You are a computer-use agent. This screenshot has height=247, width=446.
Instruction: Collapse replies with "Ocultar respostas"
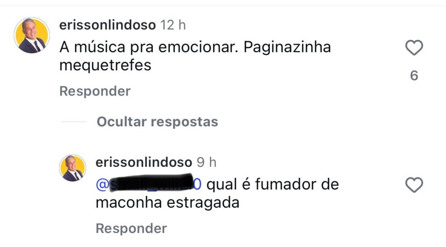157,122
